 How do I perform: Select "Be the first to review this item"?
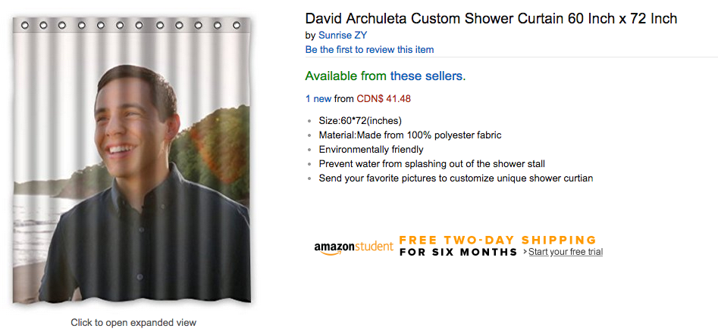[x=369, y=49]
